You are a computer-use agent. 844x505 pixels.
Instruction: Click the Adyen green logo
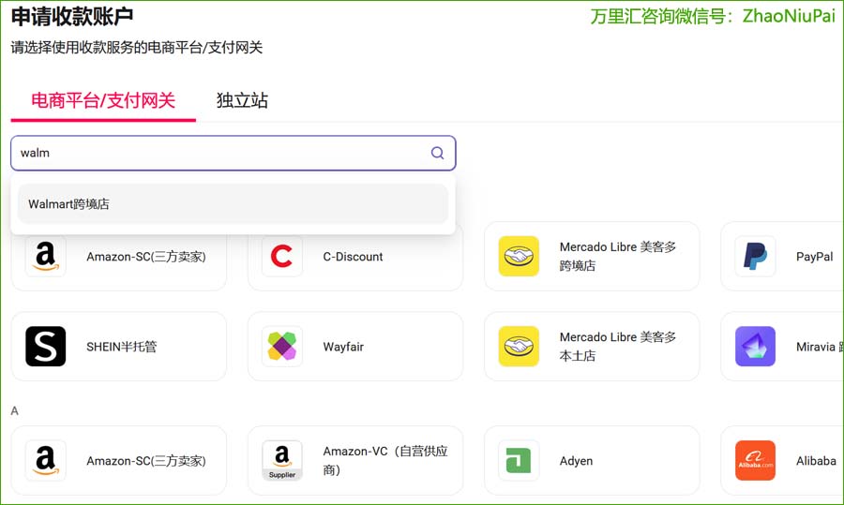519,460
